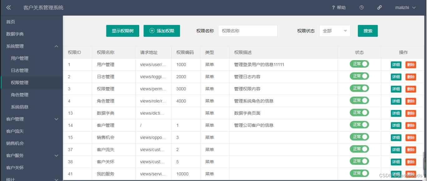Open the 帮助 help item

click(x=339, y=7)
